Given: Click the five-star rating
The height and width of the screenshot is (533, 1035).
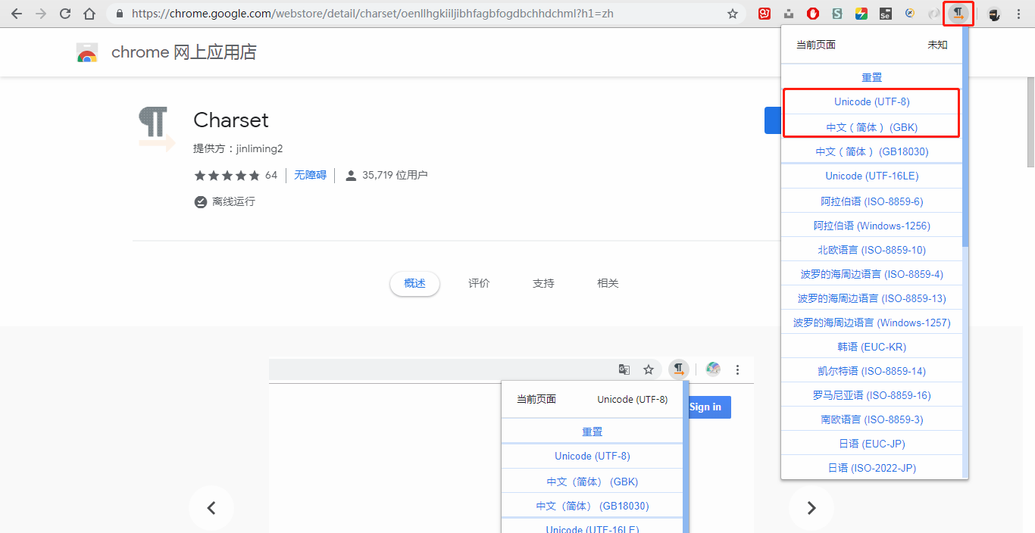Looking at the screenshot, I should (x=227, y=176).
